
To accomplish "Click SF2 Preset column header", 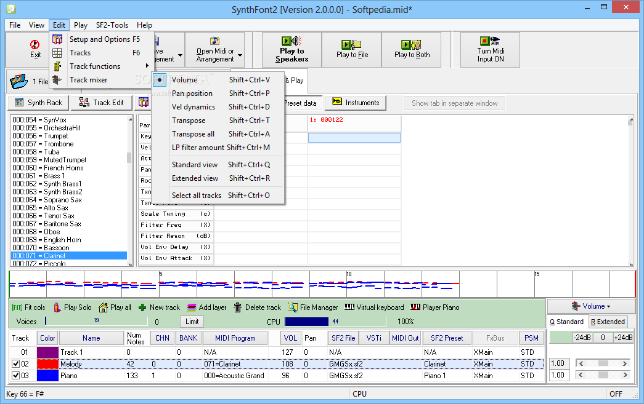I will (447, 338).
